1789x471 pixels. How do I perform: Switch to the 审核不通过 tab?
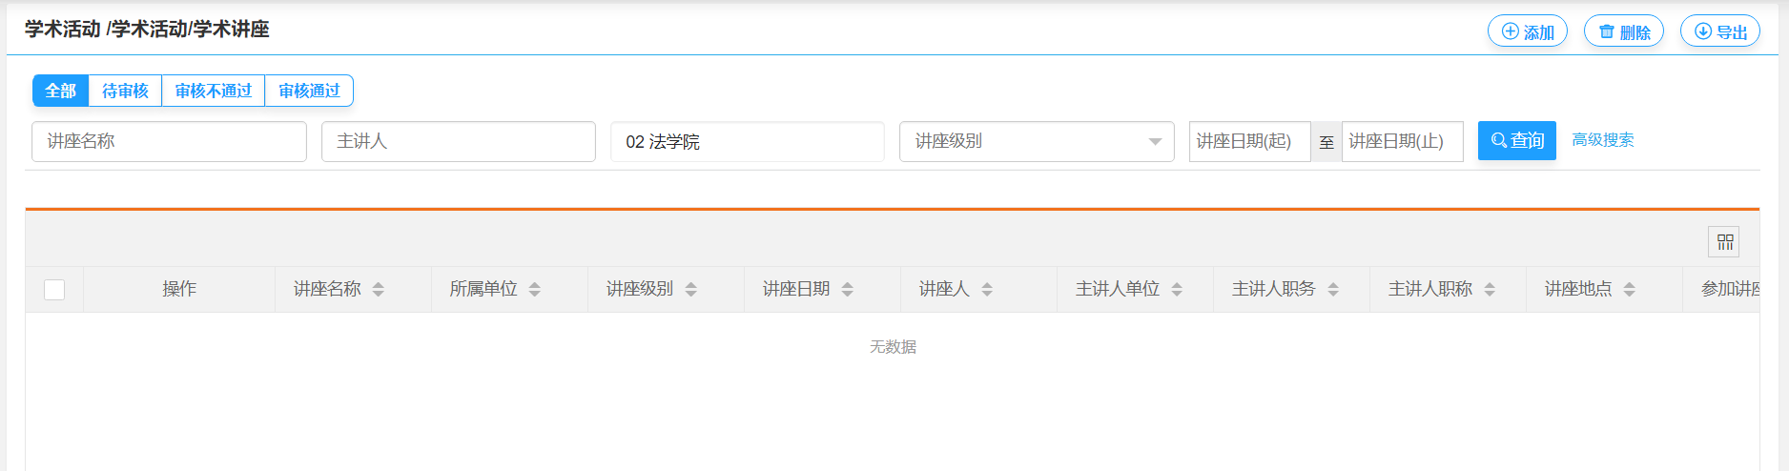[214, 91]
